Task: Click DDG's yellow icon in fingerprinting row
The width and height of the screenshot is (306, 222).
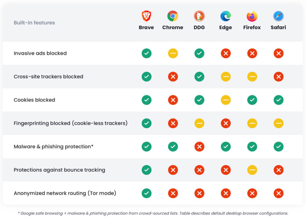Action: [x=199, y=123]
